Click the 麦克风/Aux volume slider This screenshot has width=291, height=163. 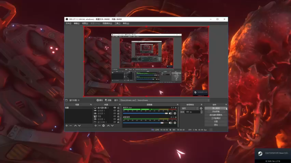145,113
